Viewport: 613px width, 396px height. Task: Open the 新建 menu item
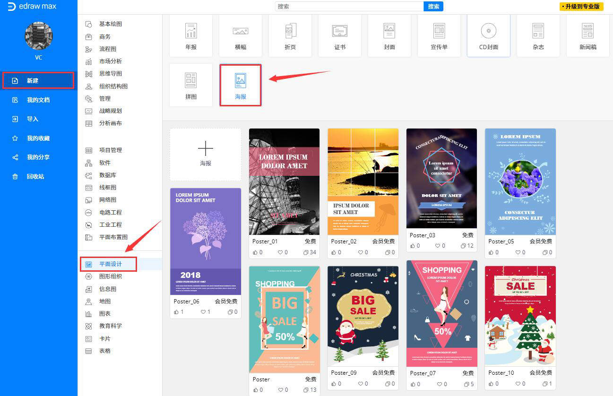tap(38, 81)
